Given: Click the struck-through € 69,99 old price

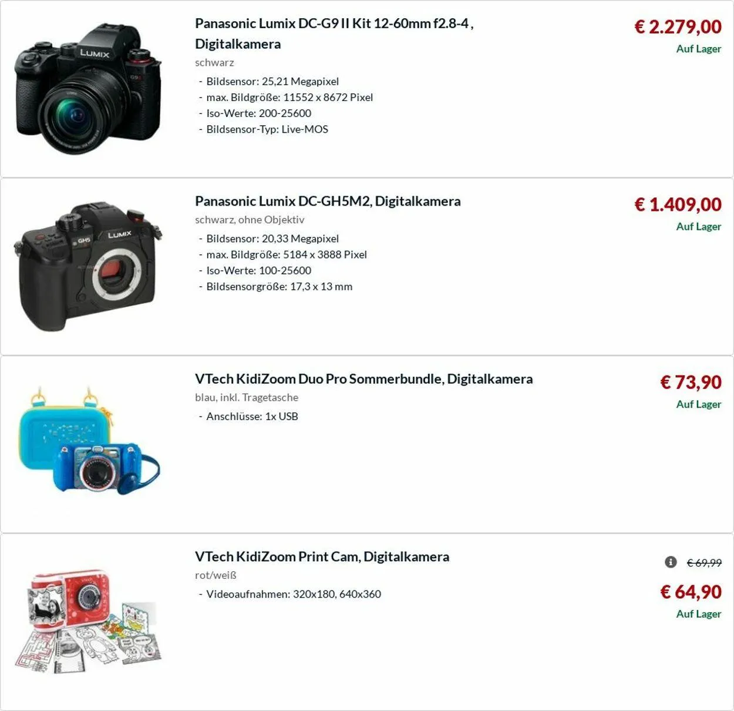Looking at the screenshot, I should click(704, 563).
